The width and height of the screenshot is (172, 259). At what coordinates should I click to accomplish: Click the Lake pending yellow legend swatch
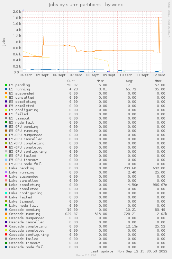6,168
